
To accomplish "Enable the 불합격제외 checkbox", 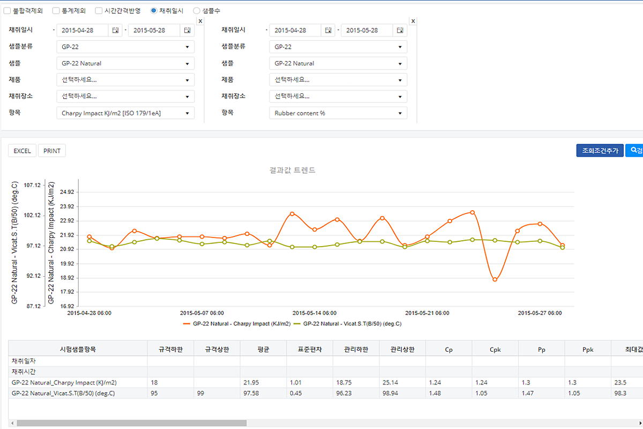I will (6, 10).
